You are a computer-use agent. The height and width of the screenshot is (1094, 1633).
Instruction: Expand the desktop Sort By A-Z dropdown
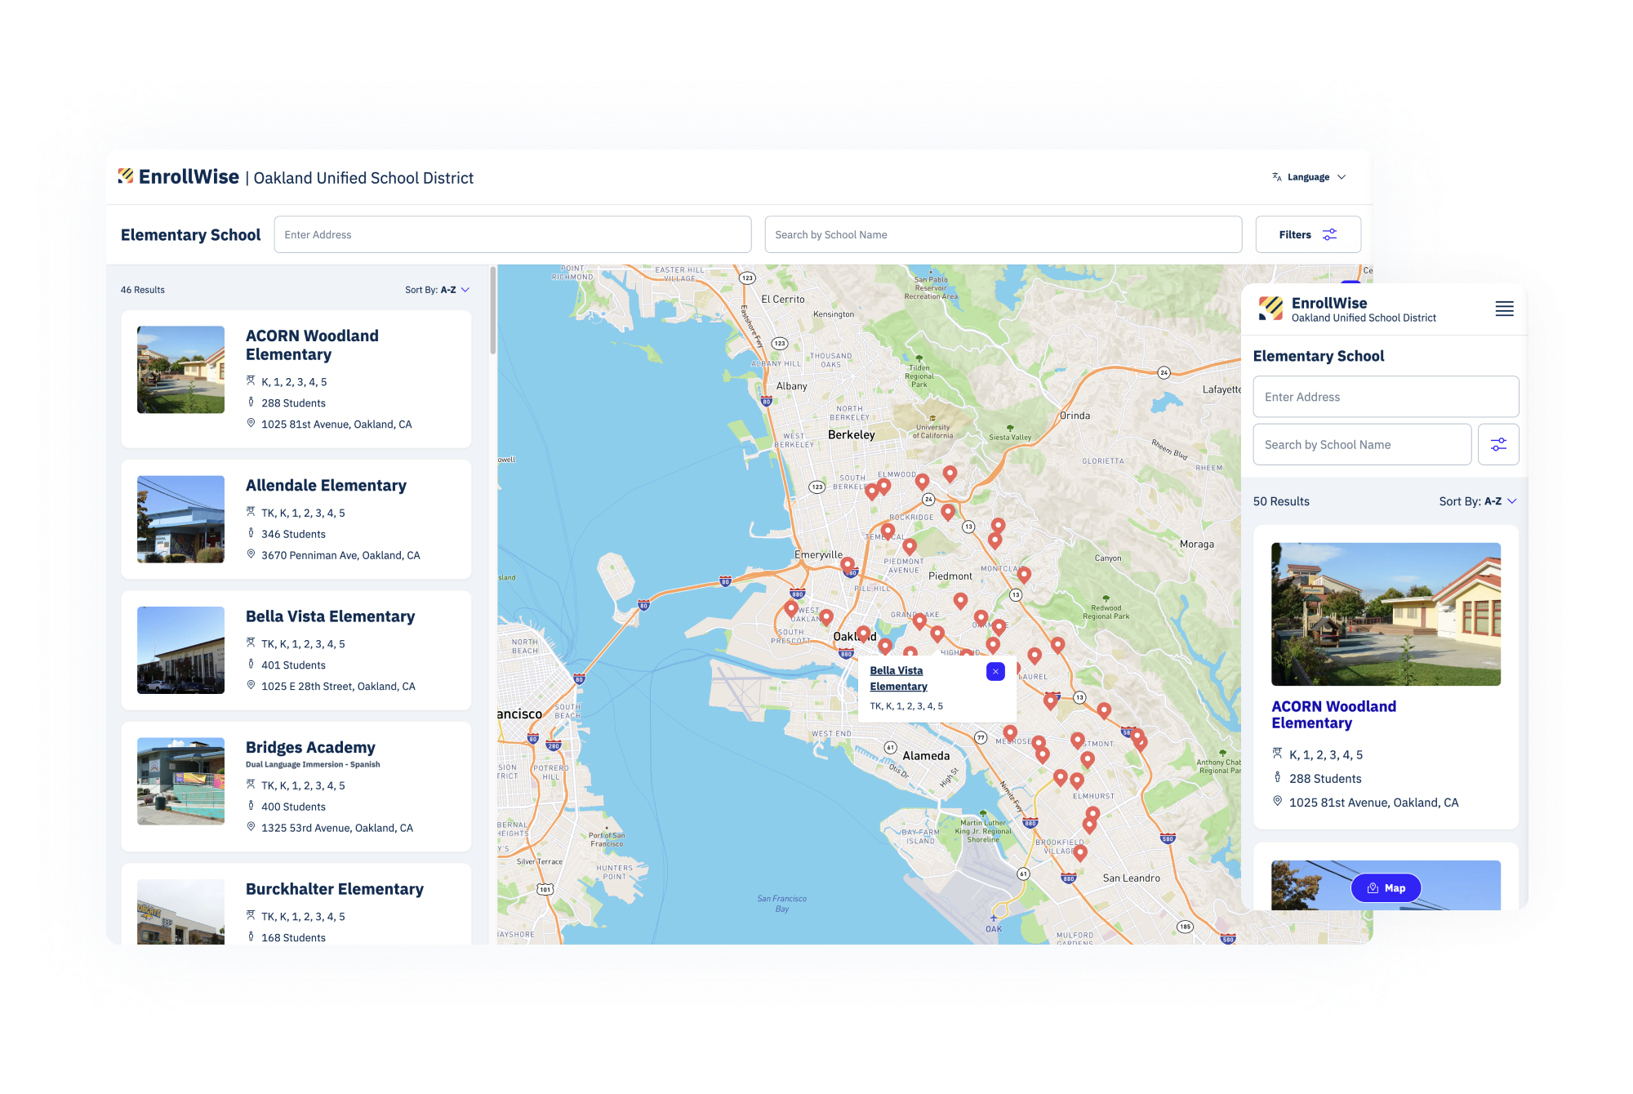tap(438, 290)
